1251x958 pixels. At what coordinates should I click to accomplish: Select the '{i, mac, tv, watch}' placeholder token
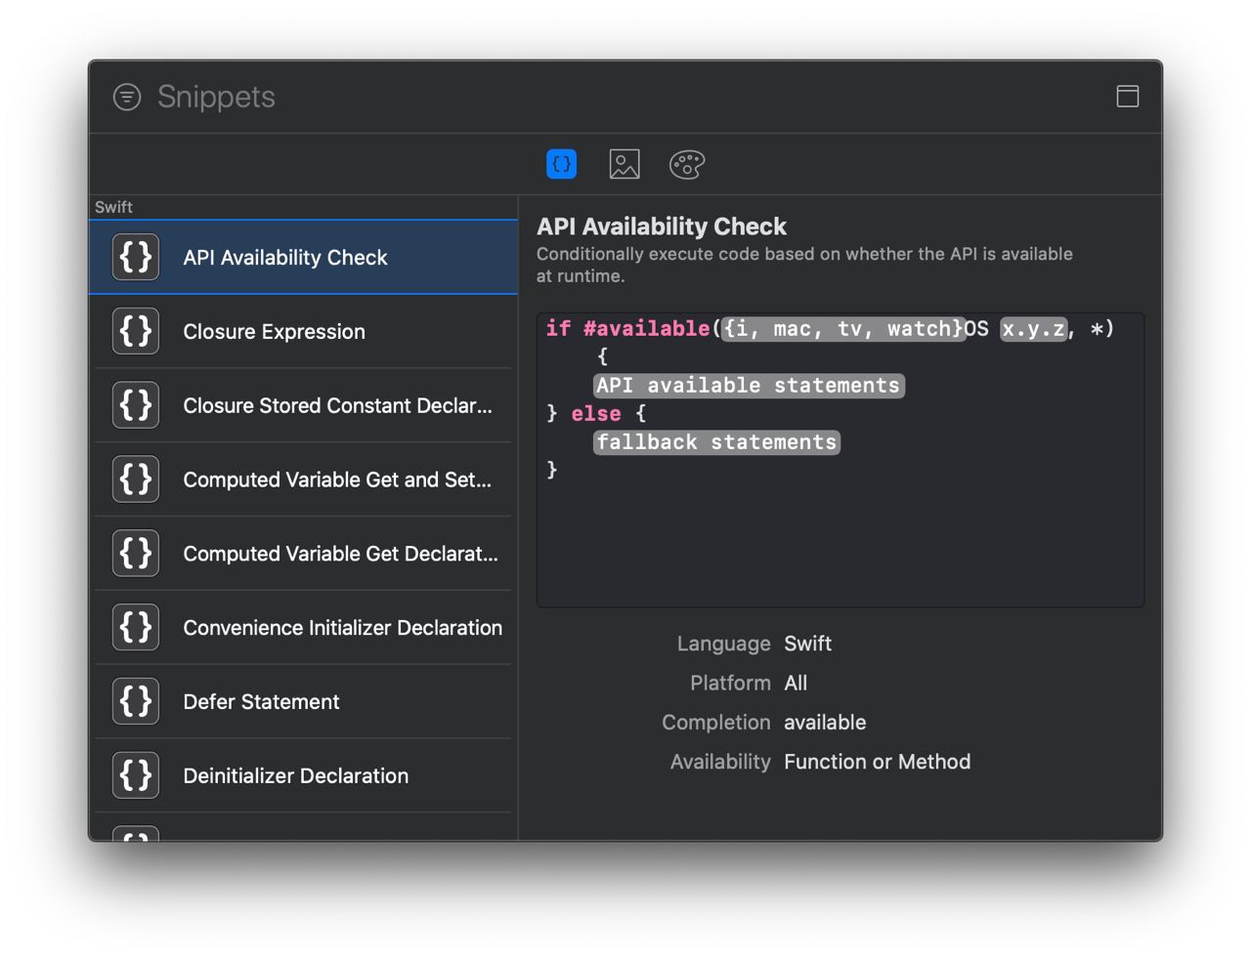click(x=843, y=329)
